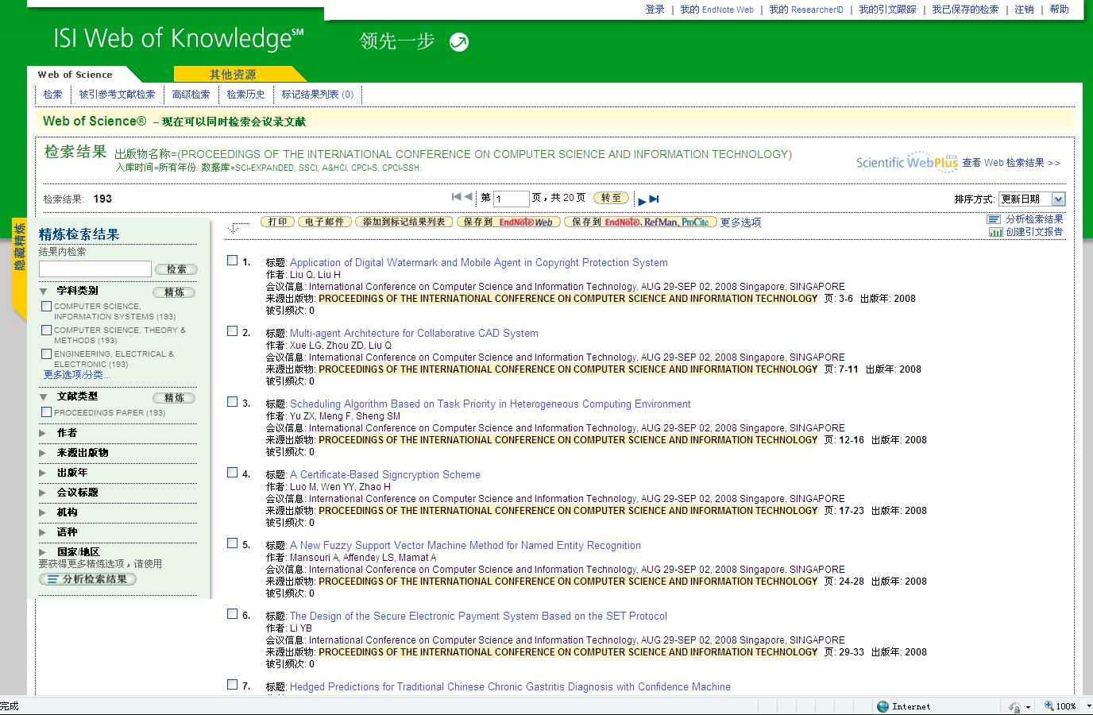Image resolution: width=1093 pixels, height=715 pixels.
Task: Click 添加到标记结果列表 button
Action: click(404, 222)
